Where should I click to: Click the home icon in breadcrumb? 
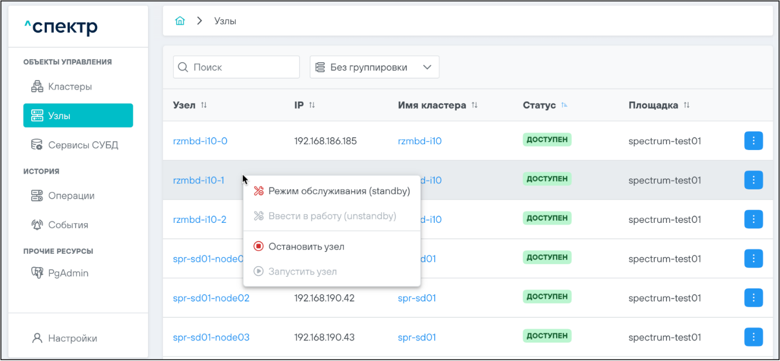pyautogui.click(x=179, y=21)
